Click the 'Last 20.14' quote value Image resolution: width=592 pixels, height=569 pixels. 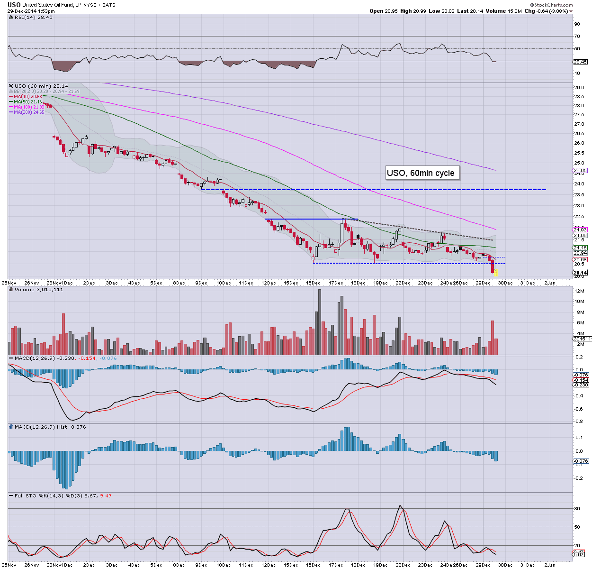[x=470, y=11]
